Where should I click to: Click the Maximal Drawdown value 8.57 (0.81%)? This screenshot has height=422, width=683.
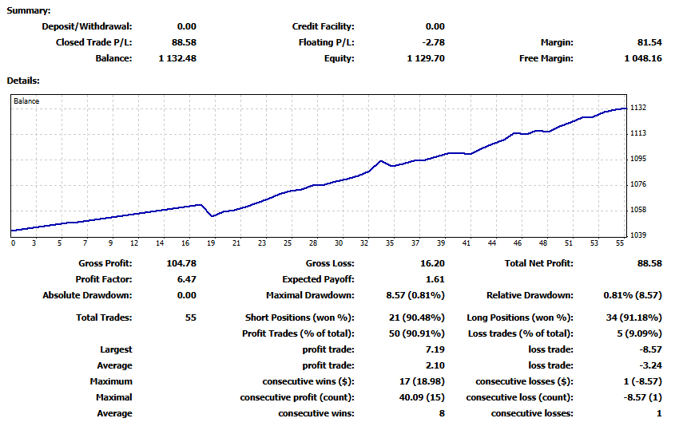(415, 295)
